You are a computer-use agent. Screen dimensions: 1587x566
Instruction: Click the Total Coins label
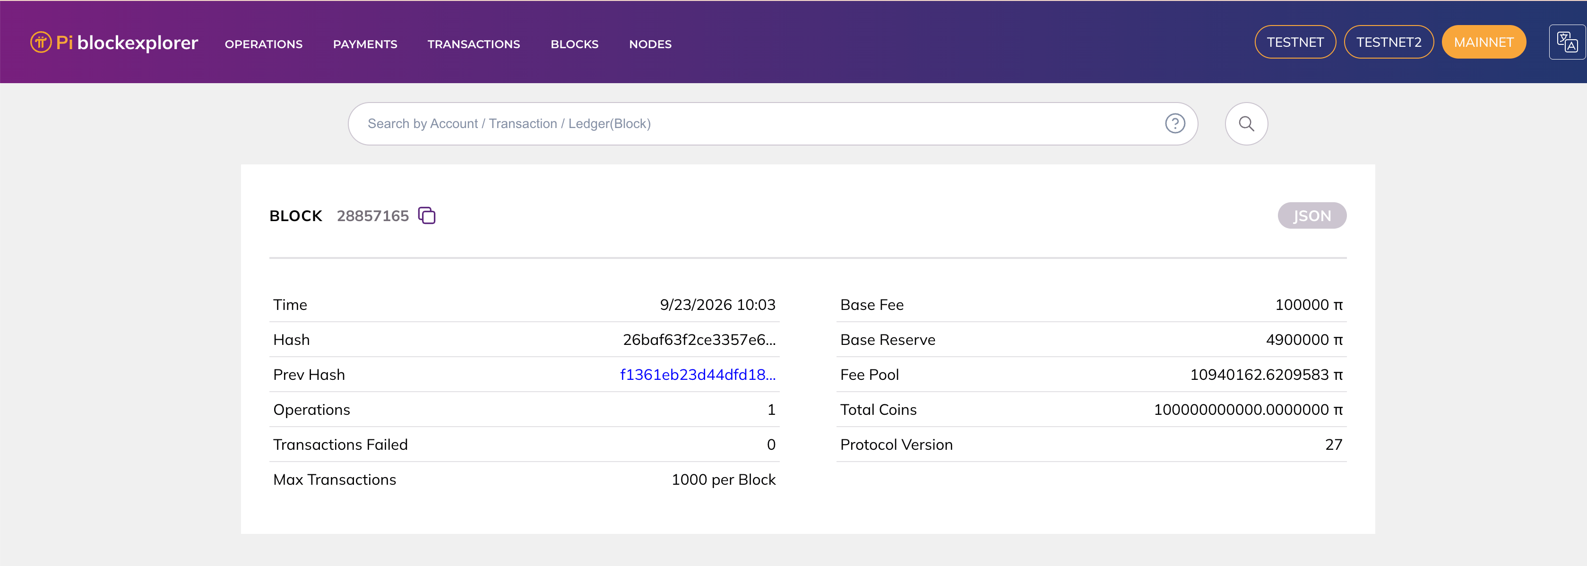click(878, 410)
